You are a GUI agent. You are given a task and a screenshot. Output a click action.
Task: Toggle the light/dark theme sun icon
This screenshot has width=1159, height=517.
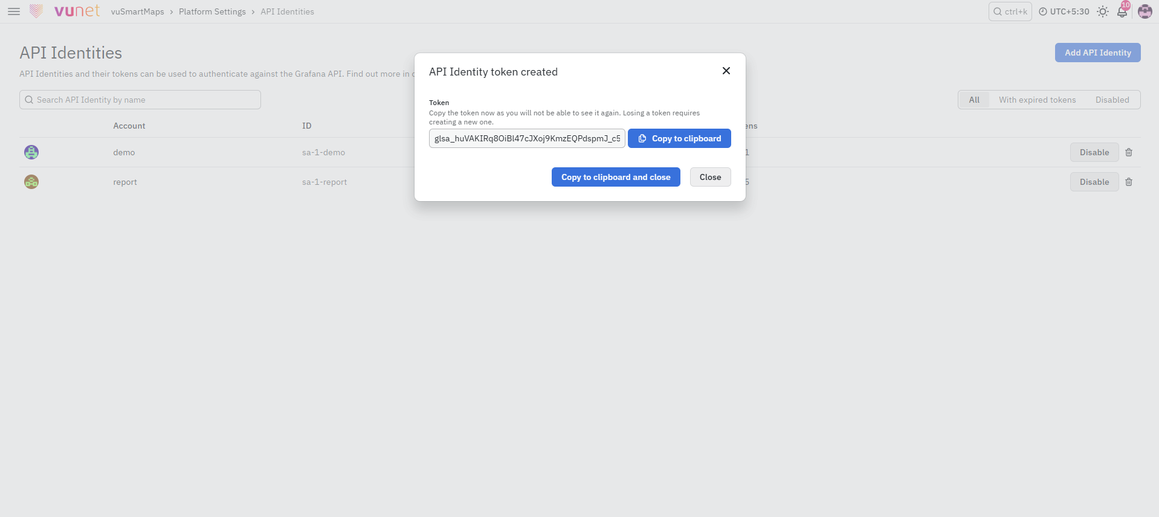[x=1103, y=11]
